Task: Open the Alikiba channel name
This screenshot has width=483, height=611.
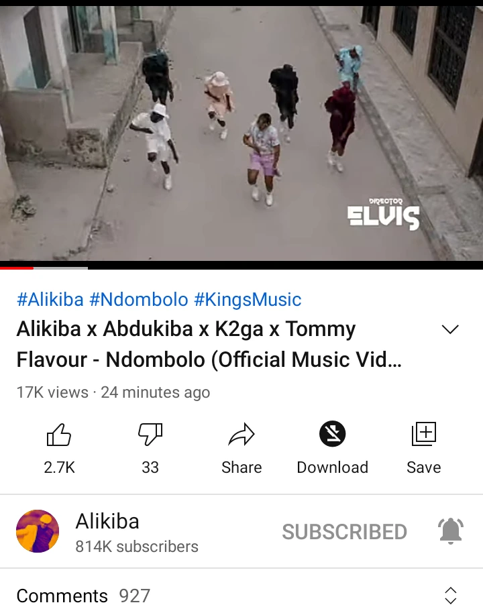Action: (x=107, y=521)
